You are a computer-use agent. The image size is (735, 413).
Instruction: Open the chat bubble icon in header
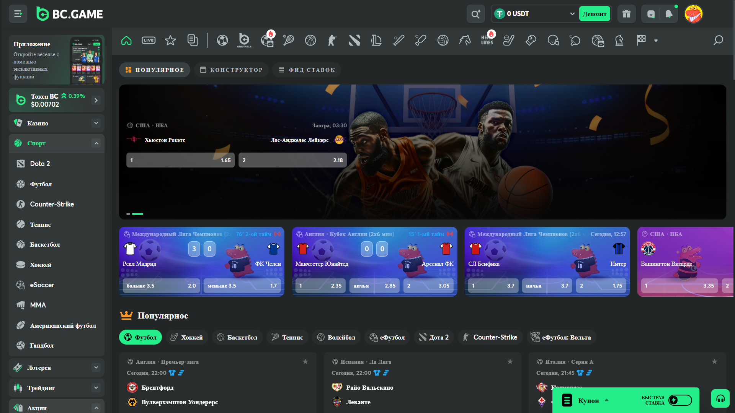[651, 14]
